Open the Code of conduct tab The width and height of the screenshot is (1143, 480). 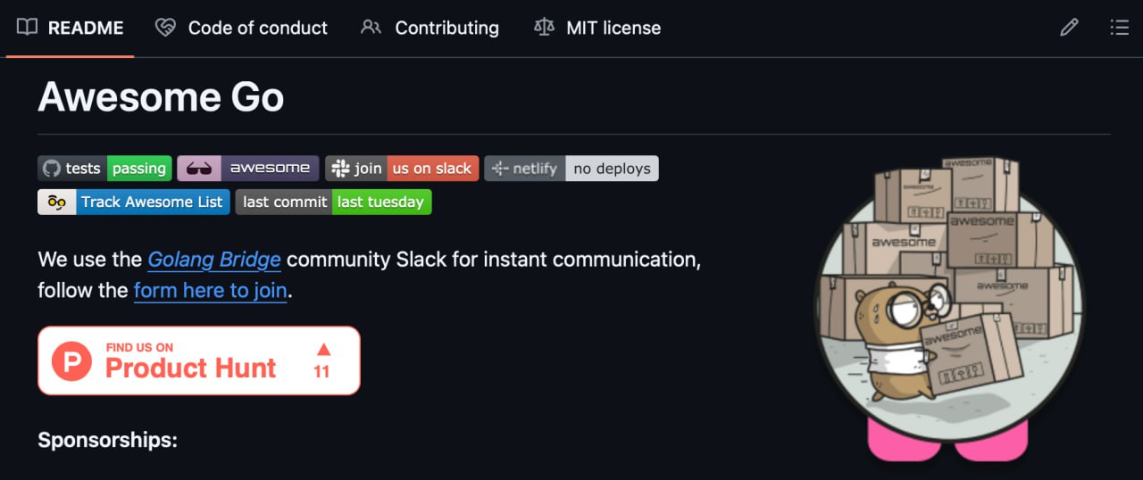[241, 28]
